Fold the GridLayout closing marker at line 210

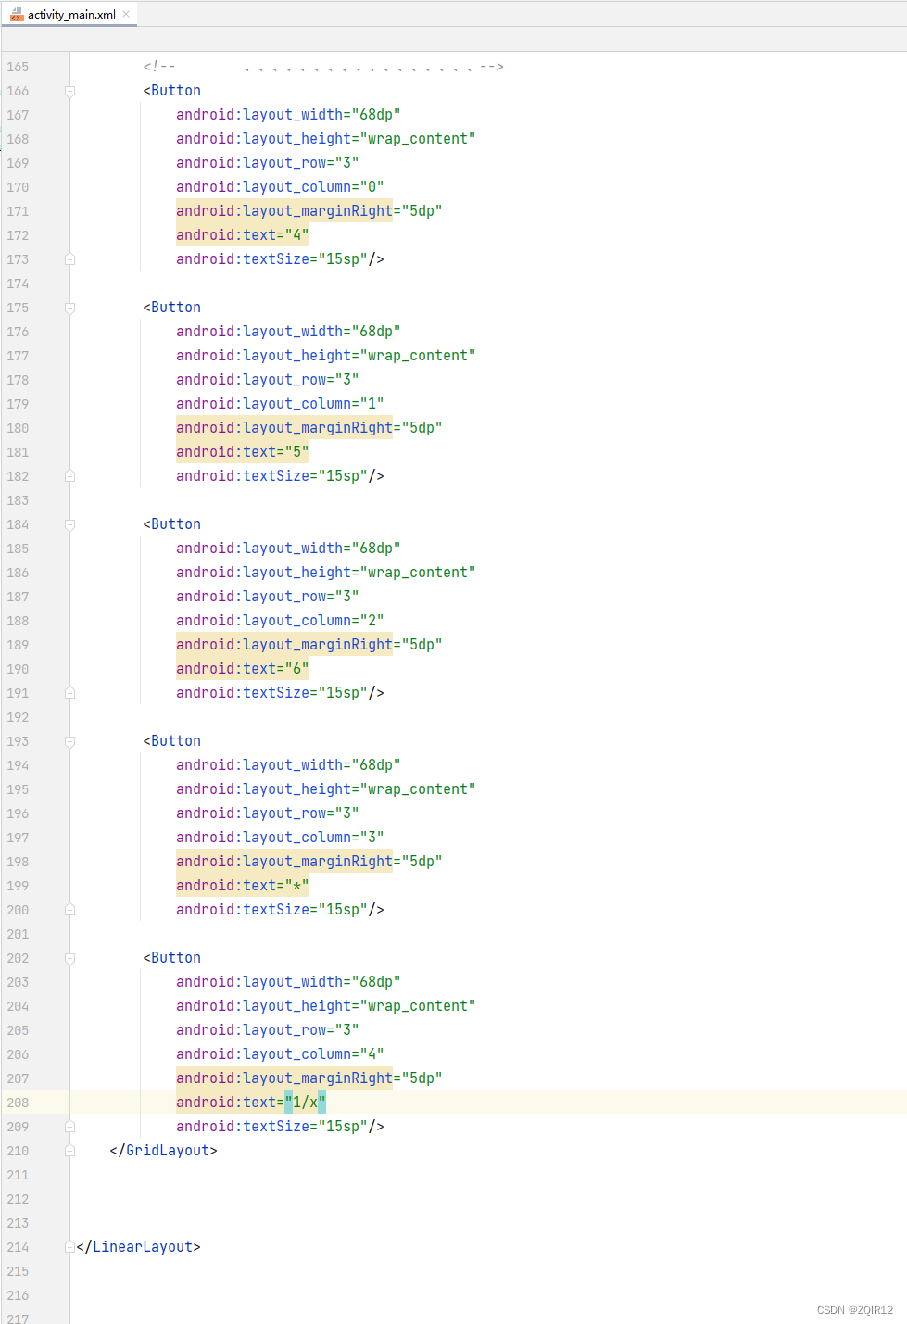click(x=69, y=1151)
